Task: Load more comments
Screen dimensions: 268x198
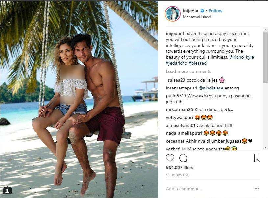Action: click(x=188, y=71)
